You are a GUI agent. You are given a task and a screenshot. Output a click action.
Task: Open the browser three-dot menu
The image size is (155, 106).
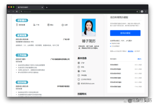(x=146, y=11)
